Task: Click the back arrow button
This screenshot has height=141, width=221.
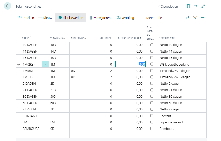Action: [x=8, y=6]
